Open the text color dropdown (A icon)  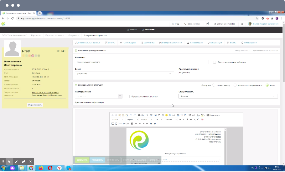pos(198,115)
